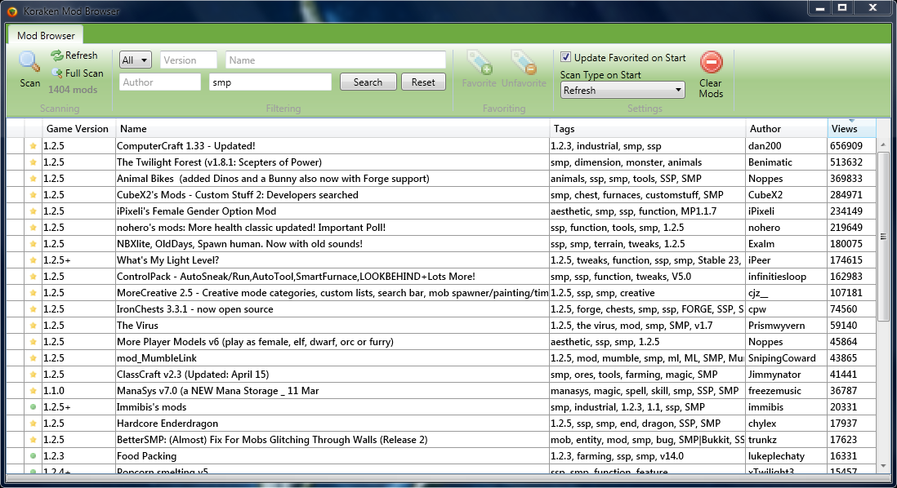
Task: Click author name Benimatic
Action: click(770, 162)
